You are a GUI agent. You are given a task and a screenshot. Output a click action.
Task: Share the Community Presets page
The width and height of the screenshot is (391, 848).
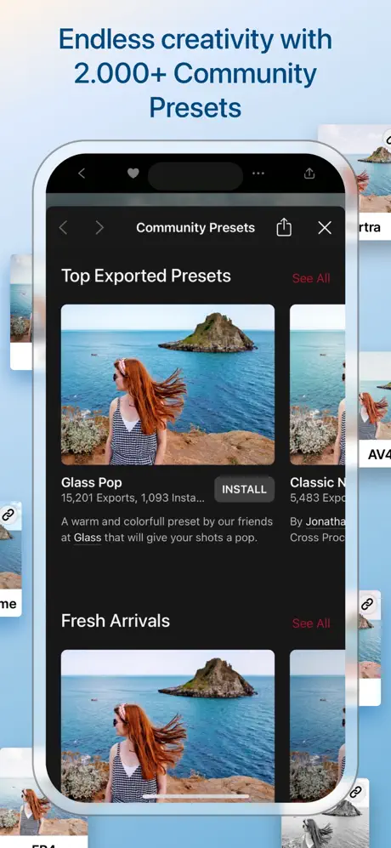[284, 228]
